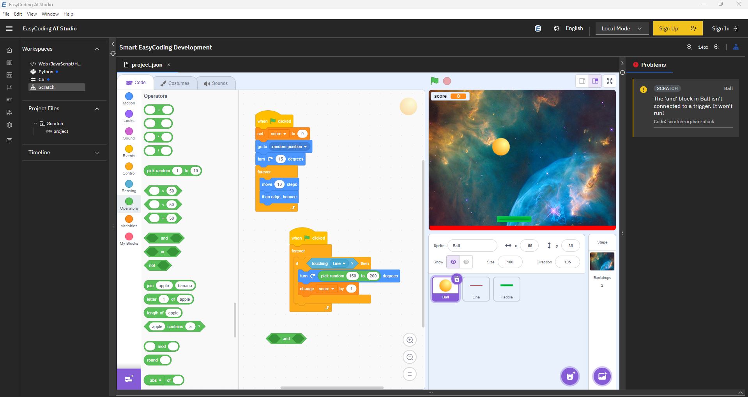Click the blocks palette vertical scrollbar
This screenshot has height=397, width=748.
pos(235,319)
